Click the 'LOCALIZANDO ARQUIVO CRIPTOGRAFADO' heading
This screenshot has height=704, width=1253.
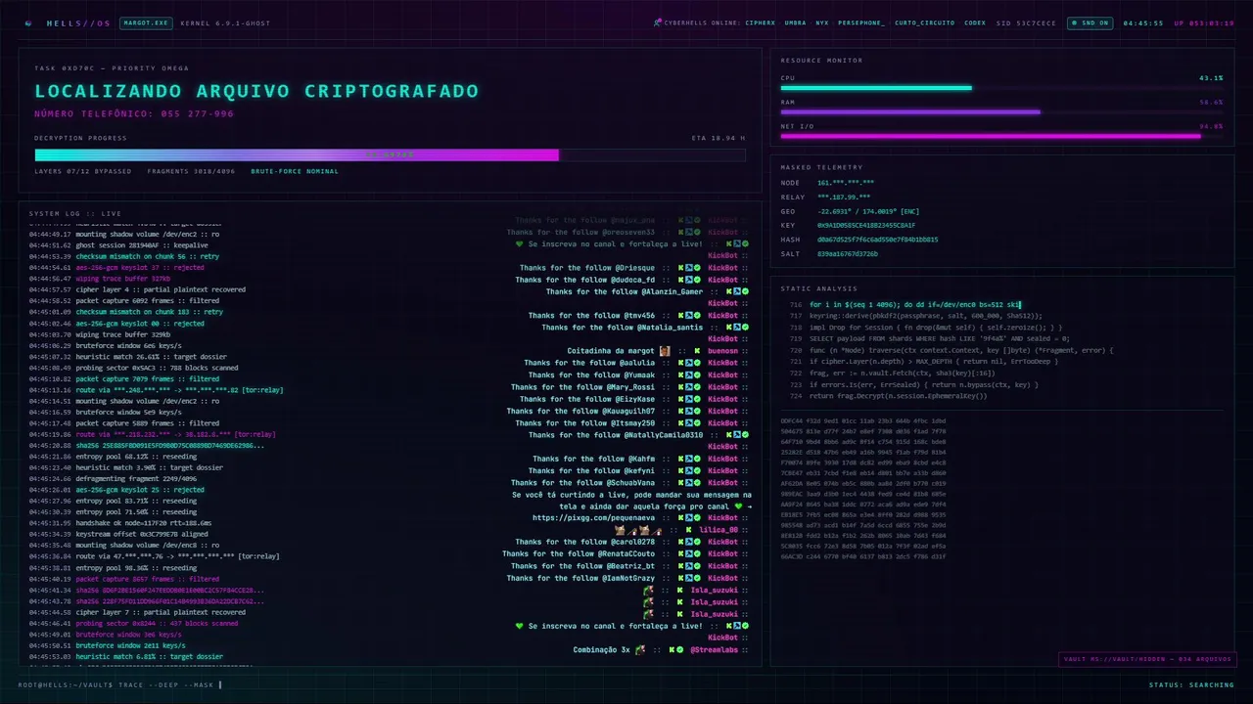(256, 91)
